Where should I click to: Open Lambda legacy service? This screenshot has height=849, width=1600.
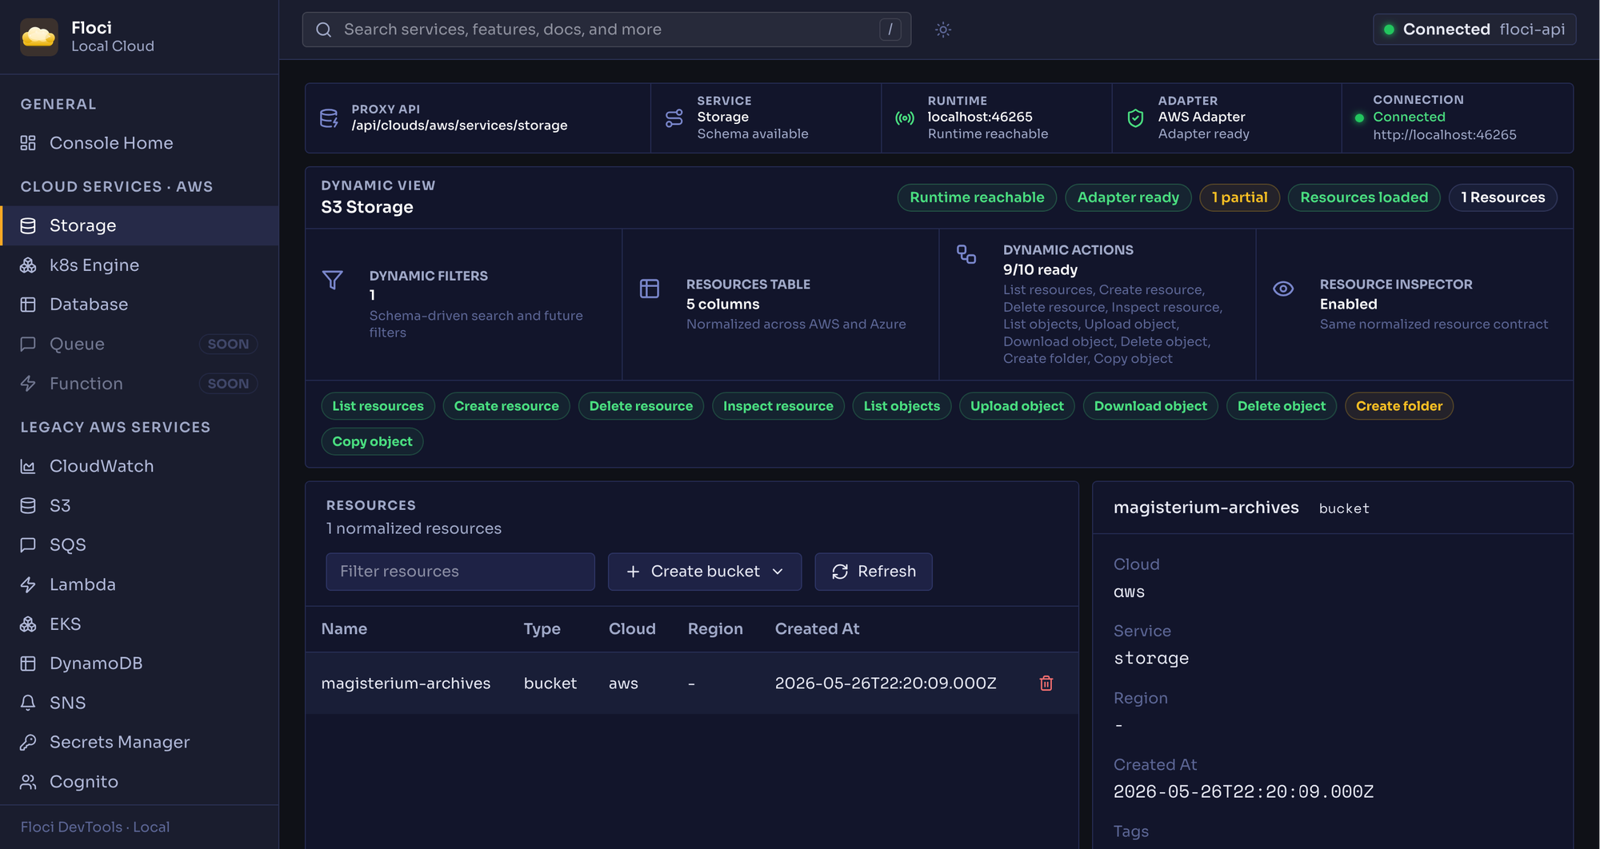(139, 584)
